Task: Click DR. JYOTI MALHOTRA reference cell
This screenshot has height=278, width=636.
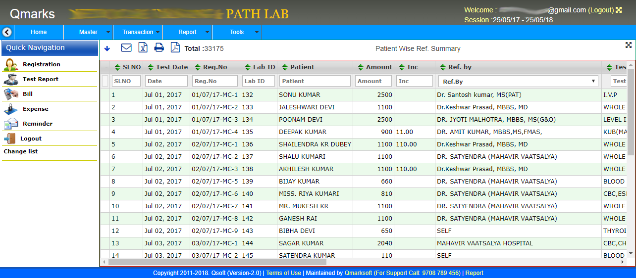Action: point(519,120)
